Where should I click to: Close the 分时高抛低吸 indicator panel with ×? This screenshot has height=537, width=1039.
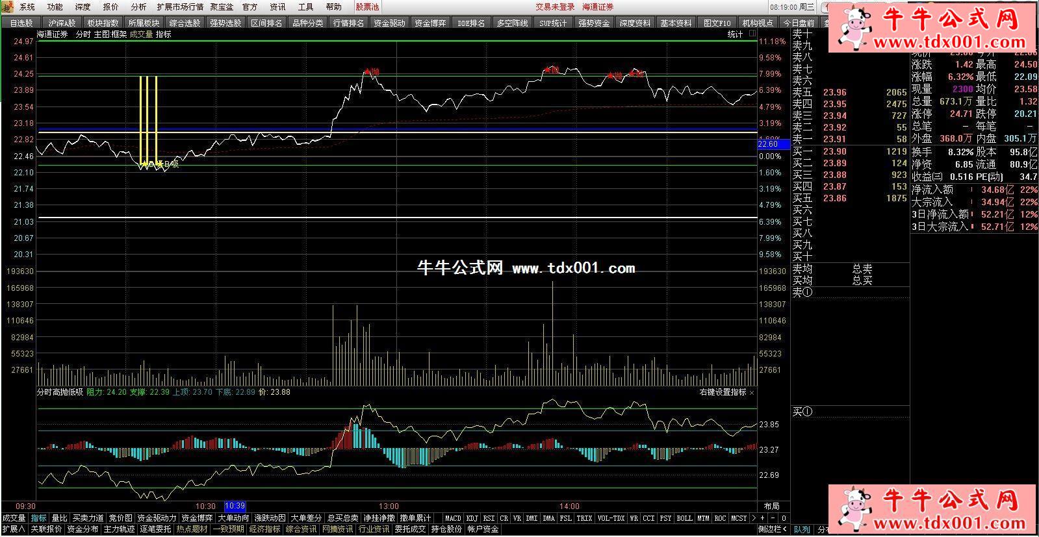752,393
